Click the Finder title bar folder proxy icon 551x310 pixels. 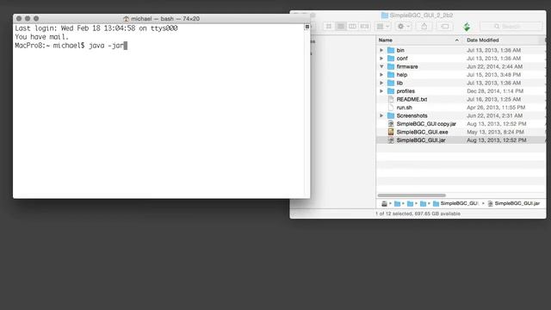click(x=385, y=15)
